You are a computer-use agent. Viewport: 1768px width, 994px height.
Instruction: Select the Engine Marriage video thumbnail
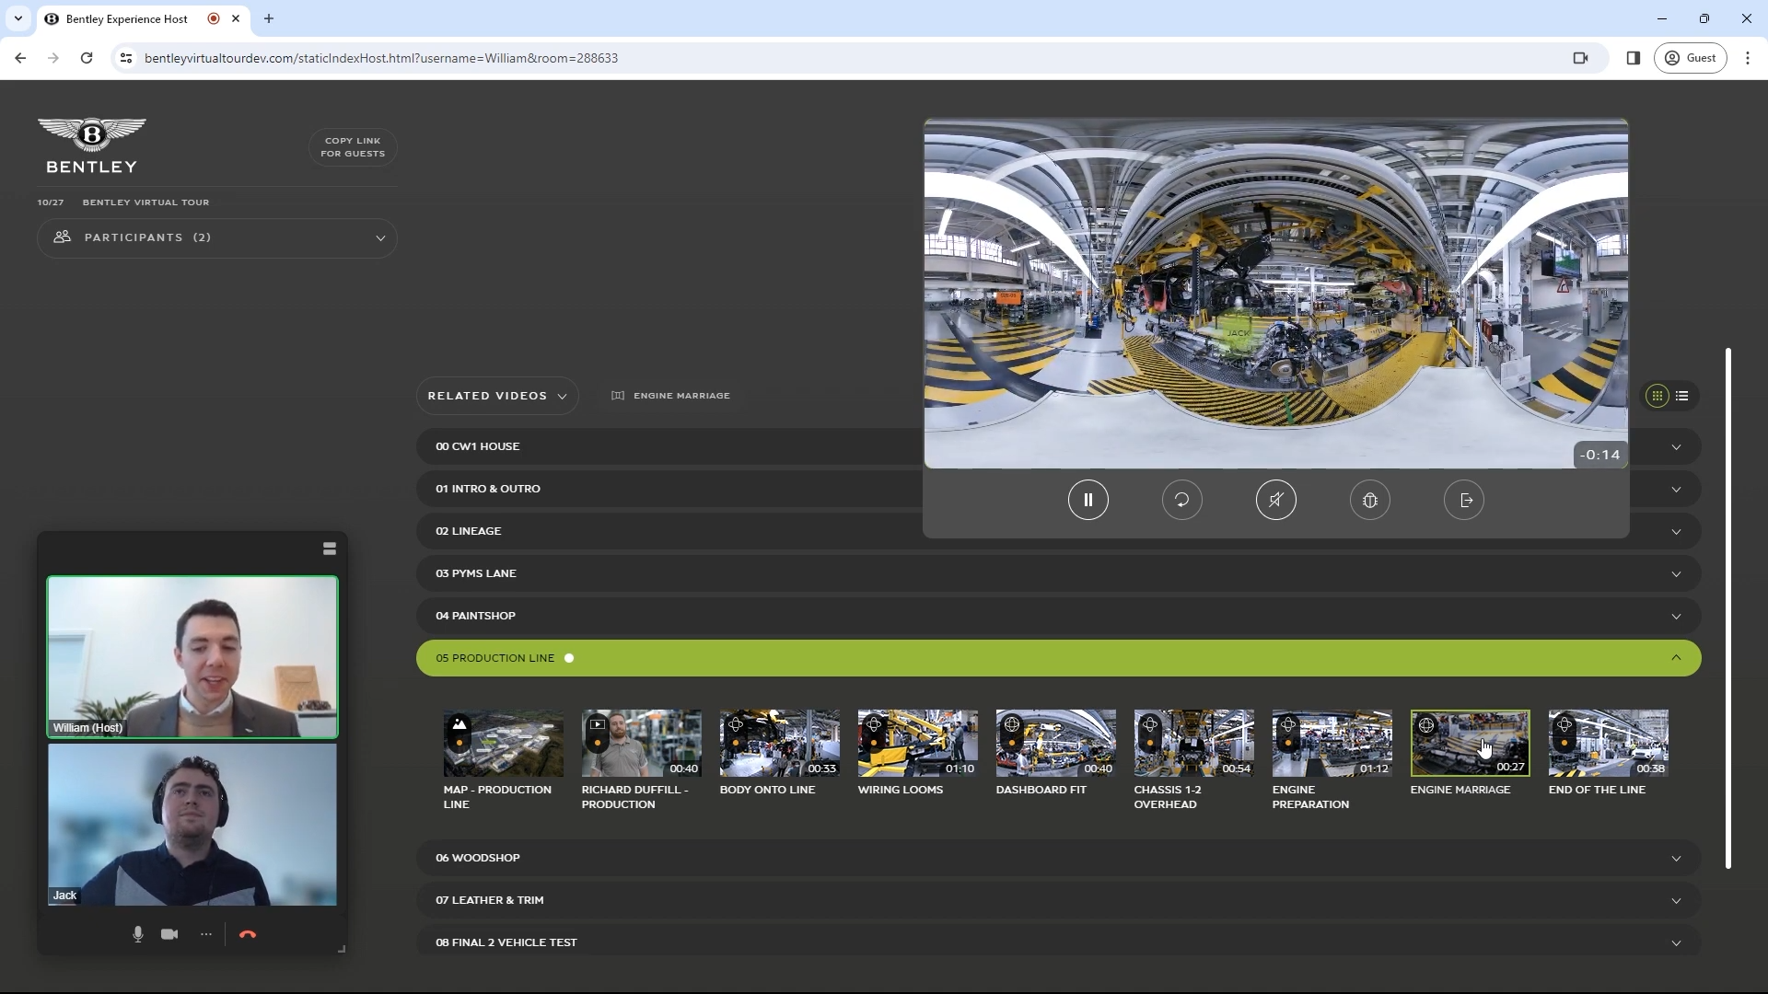point(1470,743)
